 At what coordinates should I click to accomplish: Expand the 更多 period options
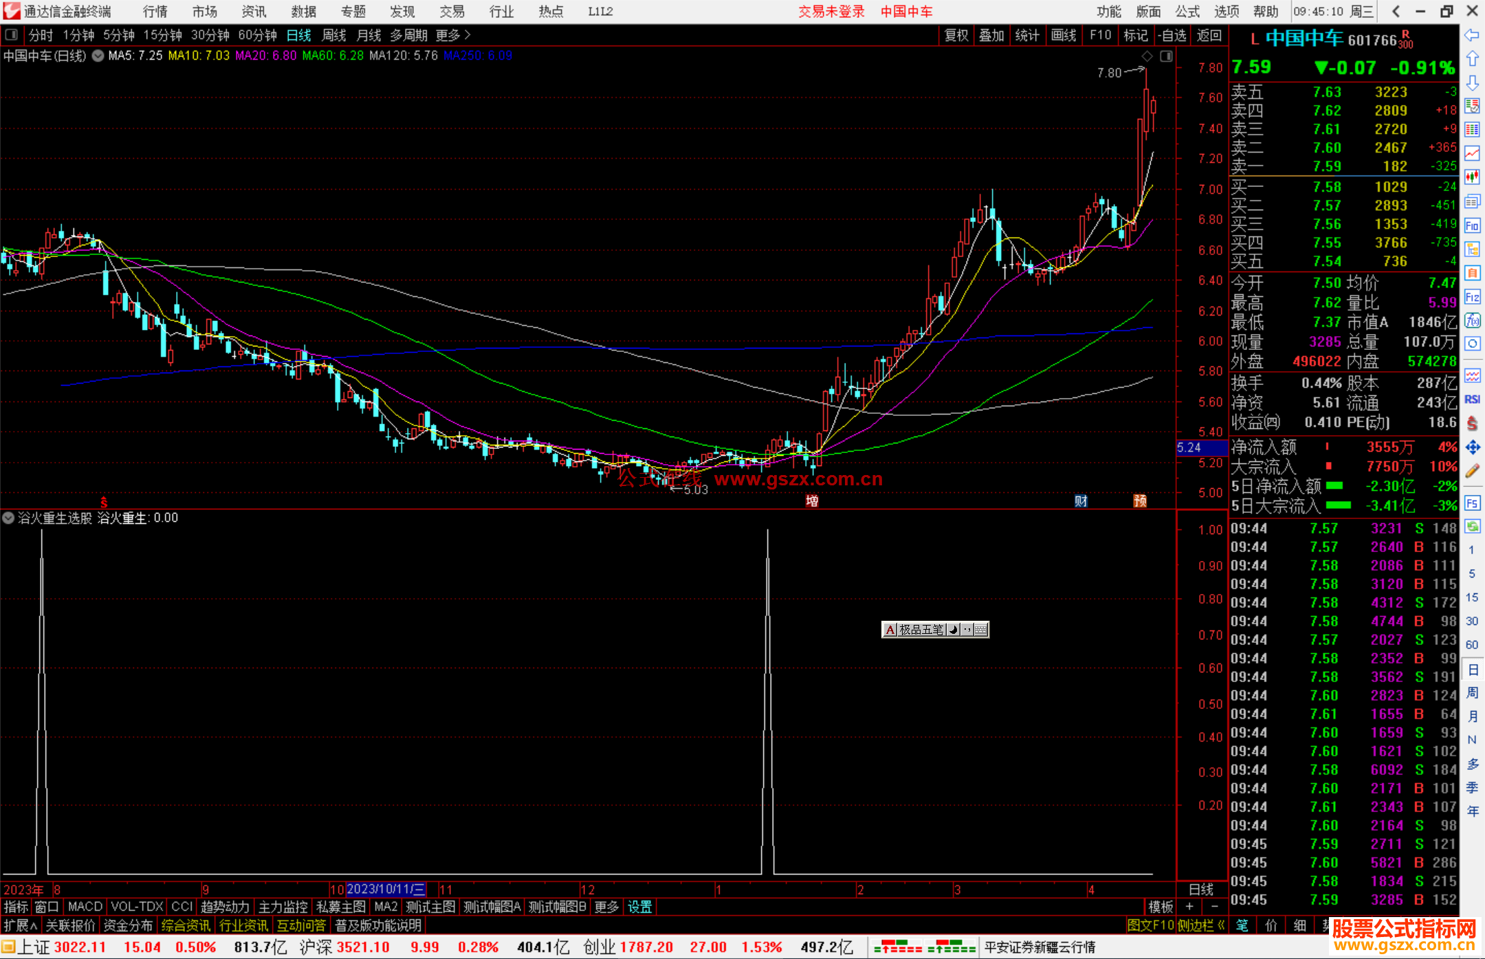(453, 35)
